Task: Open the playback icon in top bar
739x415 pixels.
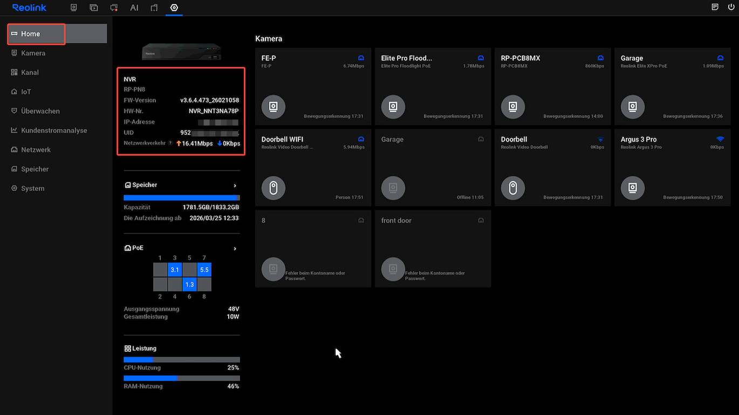Action: (94, 8)
